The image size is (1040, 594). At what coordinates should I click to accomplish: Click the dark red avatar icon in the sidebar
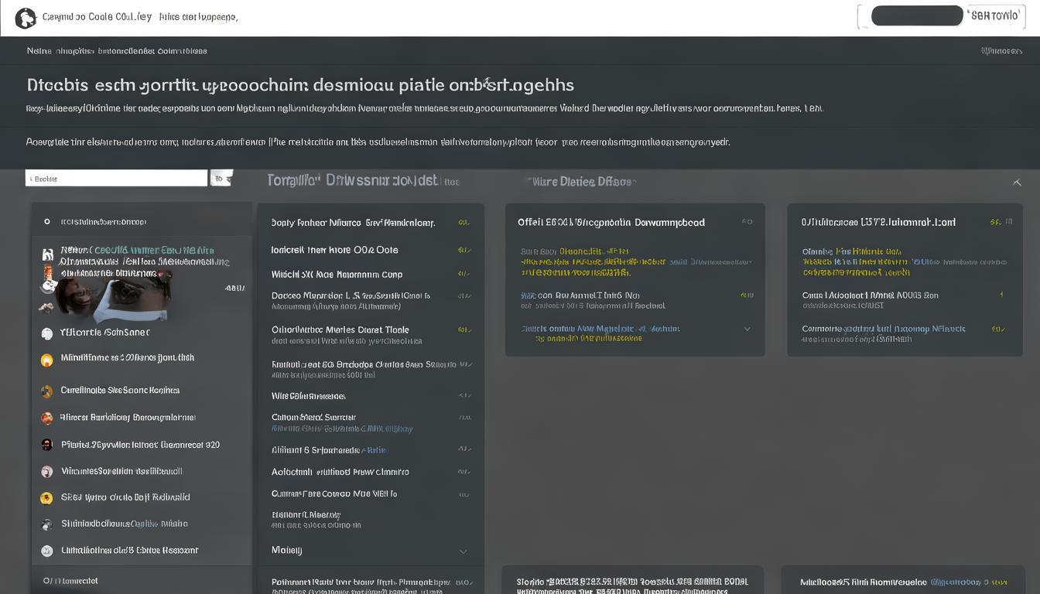click(x=46, y=445)
